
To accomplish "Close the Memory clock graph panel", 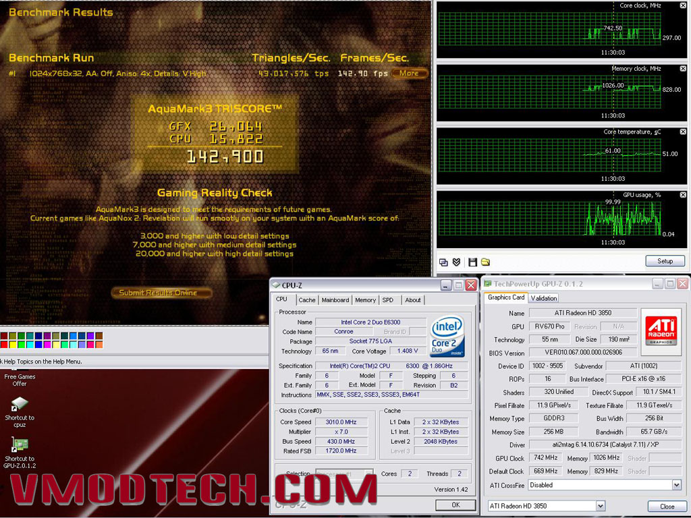I will 683,69.
